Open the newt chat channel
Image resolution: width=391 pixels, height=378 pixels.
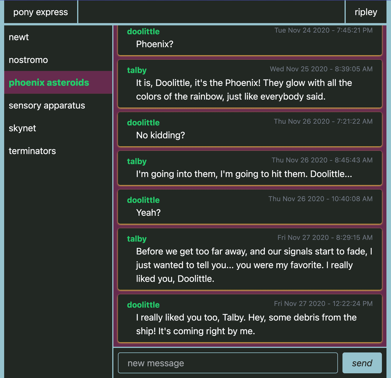[x=19, y=37]
